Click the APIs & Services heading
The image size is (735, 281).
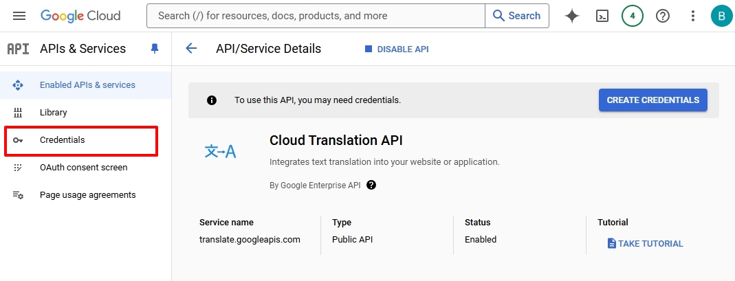click(x=83, y=49)
